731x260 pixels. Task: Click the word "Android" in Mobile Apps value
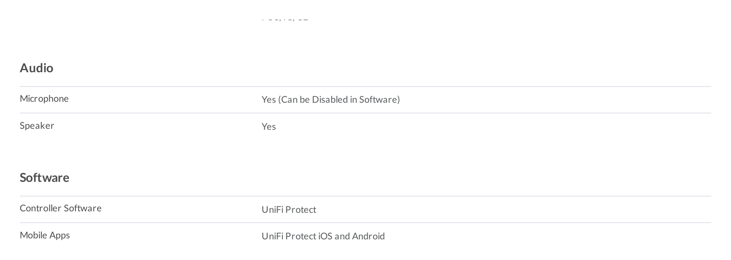[x=368, y=236]
